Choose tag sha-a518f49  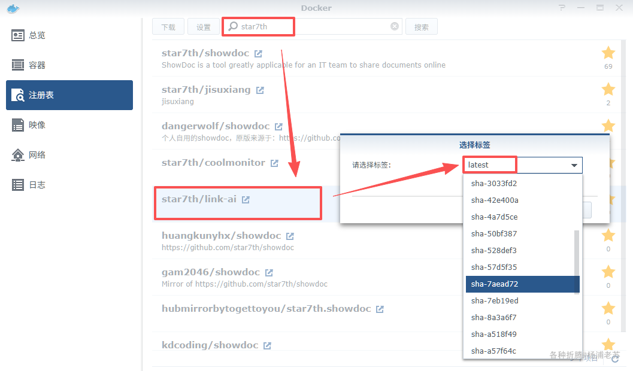tap(523, 334)
